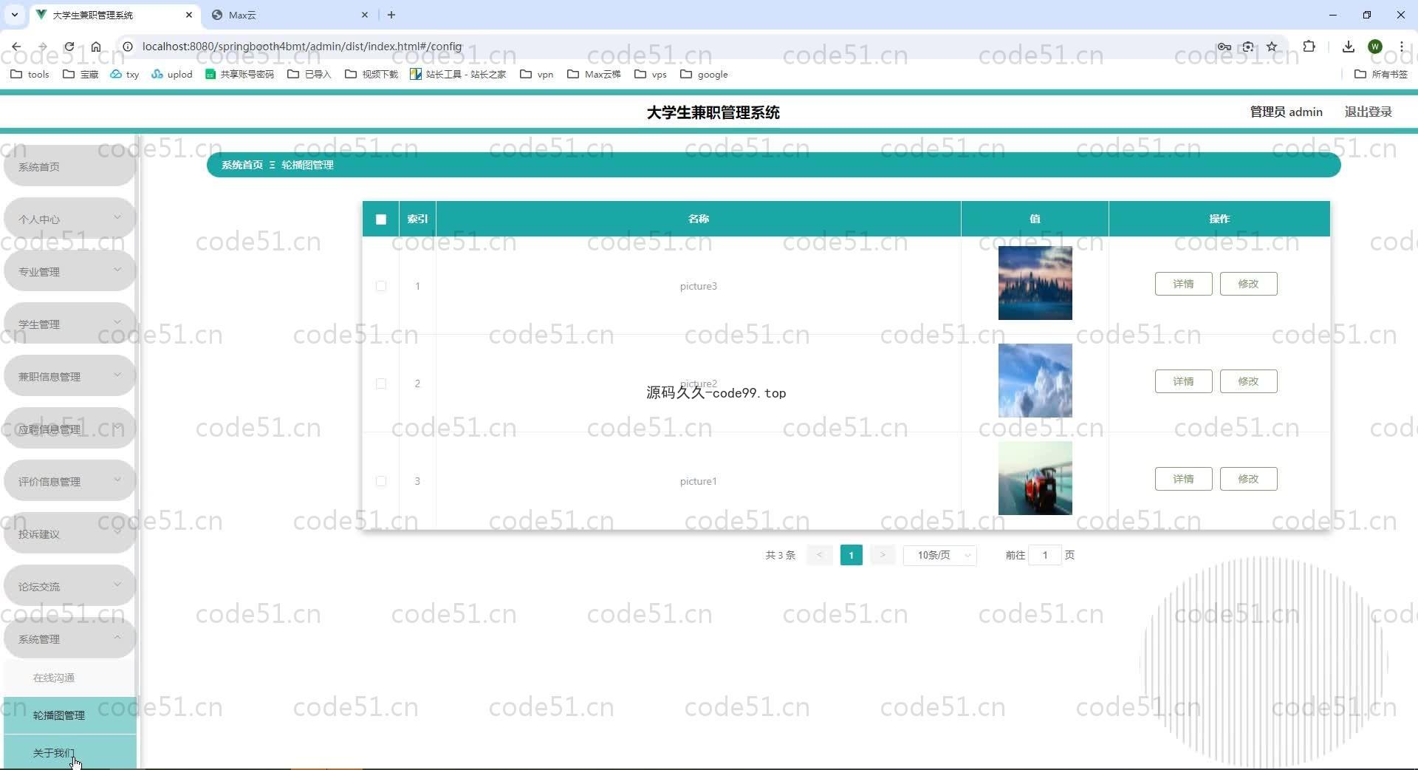
Task: Open the tab search dropdown arrow
Action: (14, 15)
